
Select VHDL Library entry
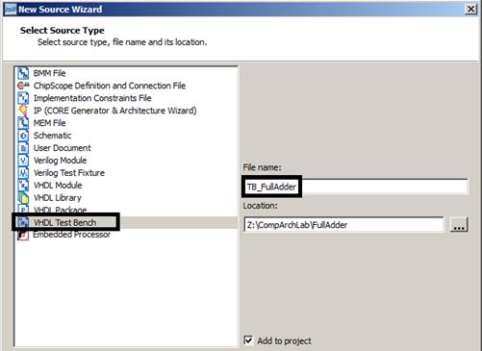point(57,198)
